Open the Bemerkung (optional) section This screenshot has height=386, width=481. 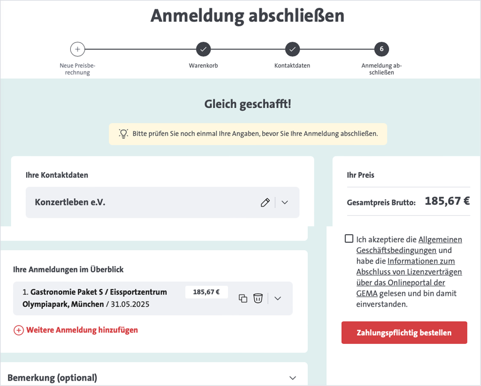point(293,377)
